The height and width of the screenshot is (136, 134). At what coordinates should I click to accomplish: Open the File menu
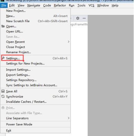point(4,6)
